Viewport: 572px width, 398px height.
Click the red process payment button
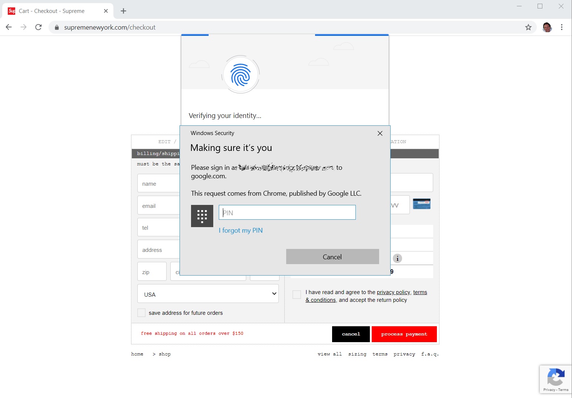(404, 334)
